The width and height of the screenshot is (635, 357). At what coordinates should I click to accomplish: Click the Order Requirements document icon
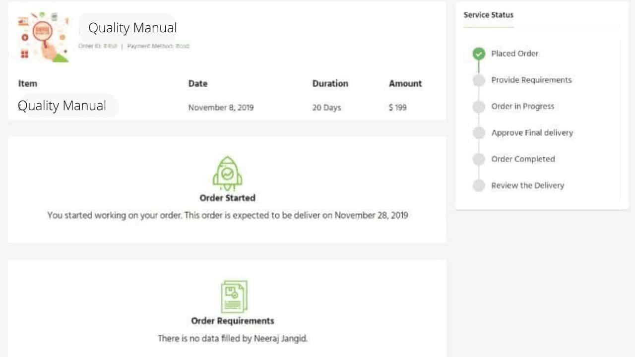(234, 297)
